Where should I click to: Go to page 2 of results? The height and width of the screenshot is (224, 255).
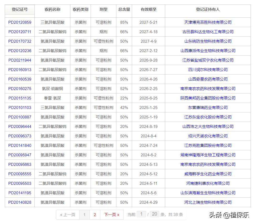click(95, 214)
